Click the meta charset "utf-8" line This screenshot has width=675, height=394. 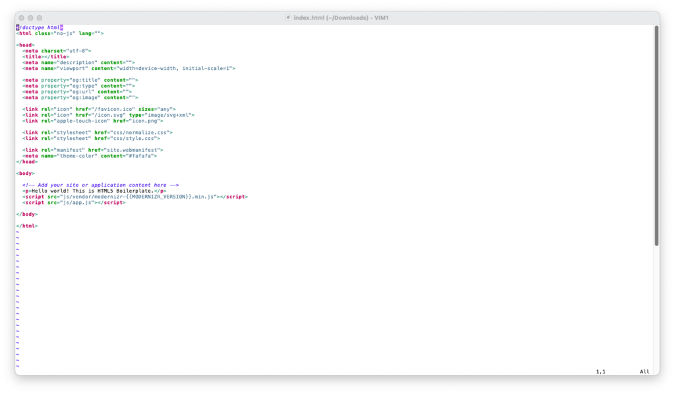click(57, 51)
